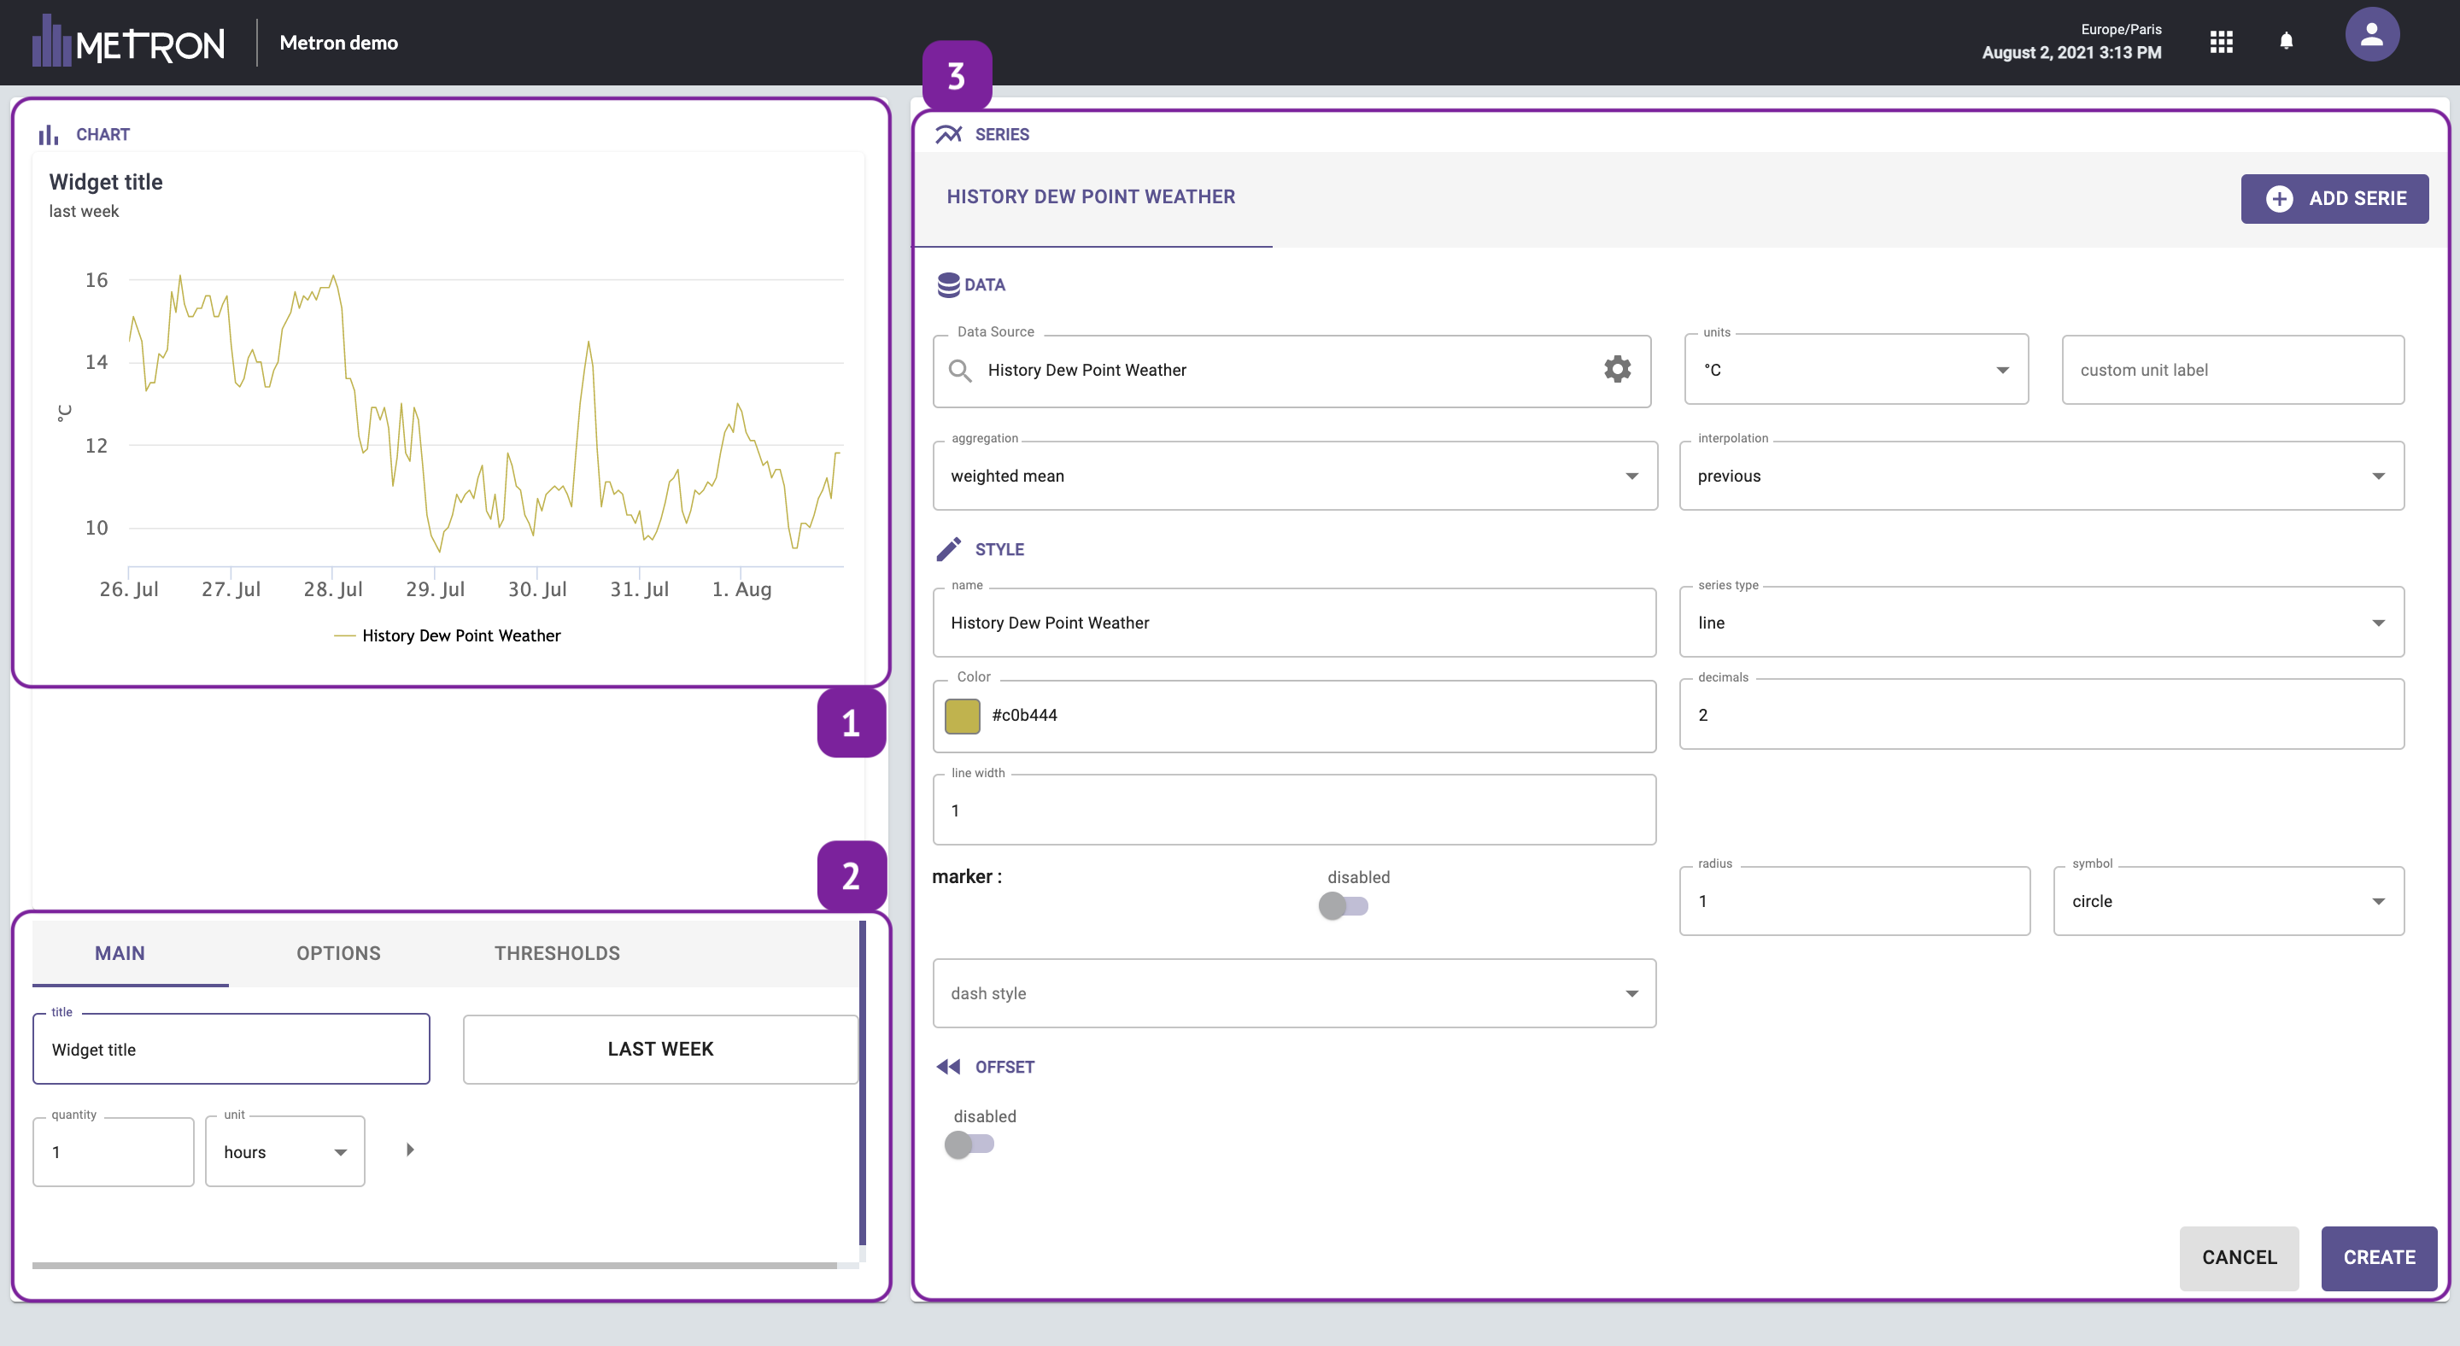Expand the dash style dropdown
This screenshot has height=1346, width=2460.
coord(1294,992)
